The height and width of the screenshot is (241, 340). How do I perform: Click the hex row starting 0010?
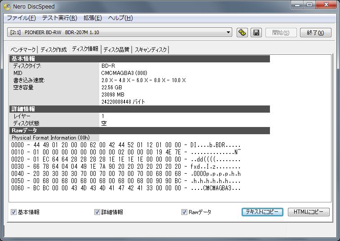pyautogui.click(x=126, y=152)
